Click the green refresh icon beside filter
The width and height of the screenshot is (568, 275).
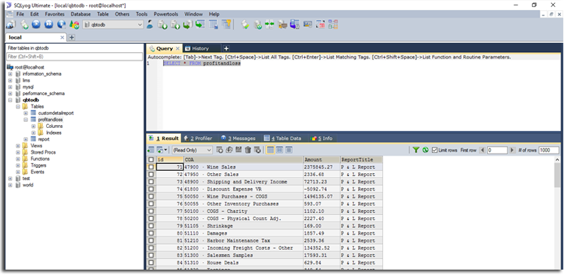click(425, 151)
